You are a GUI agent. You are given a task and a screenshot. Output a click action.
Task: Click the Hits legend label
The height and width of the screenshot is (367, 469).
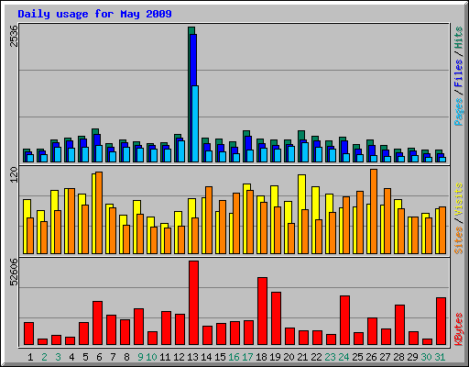[459, 38]
